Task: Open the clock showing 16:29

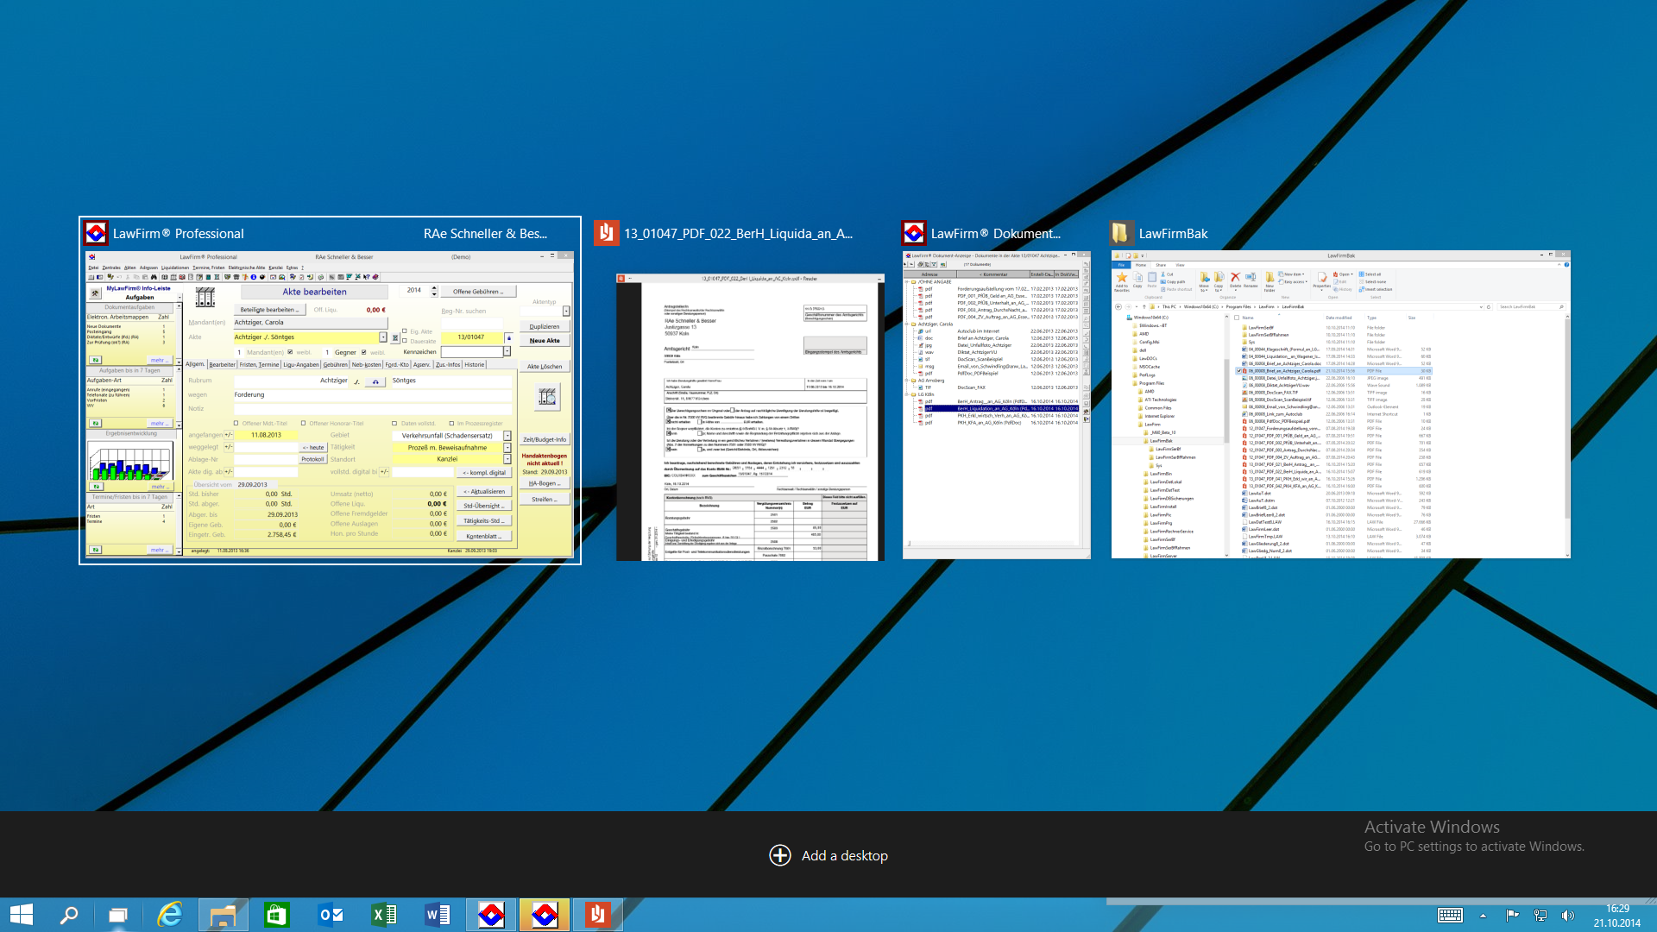Action: [x=1616, y=916]
